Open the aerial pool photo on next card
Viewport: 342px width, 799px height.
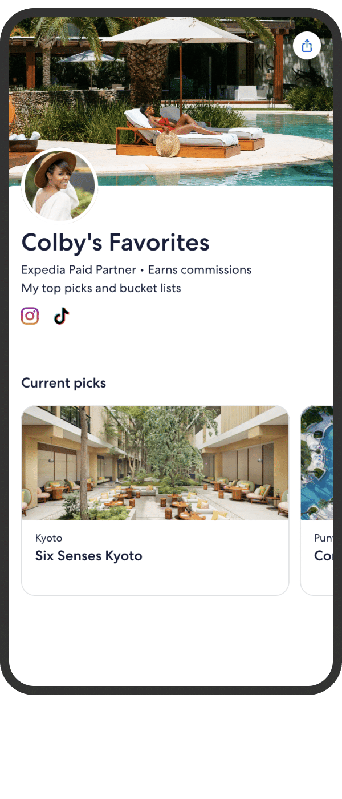click(317, 463)
